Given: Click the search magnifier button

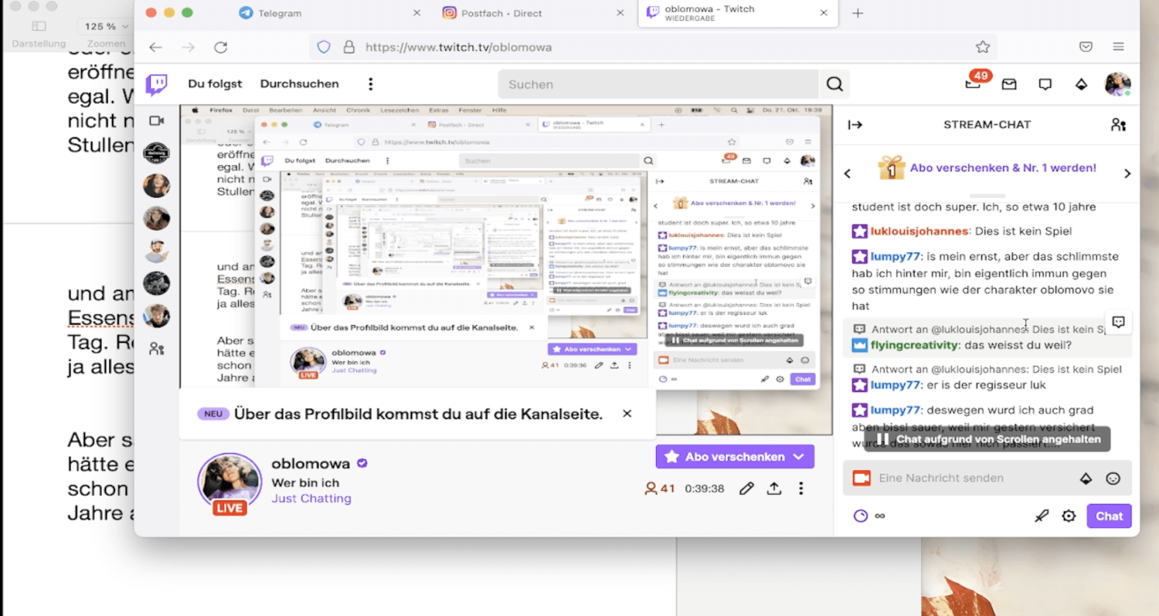Looking at the screenshot, I should [x=834, y=84].
